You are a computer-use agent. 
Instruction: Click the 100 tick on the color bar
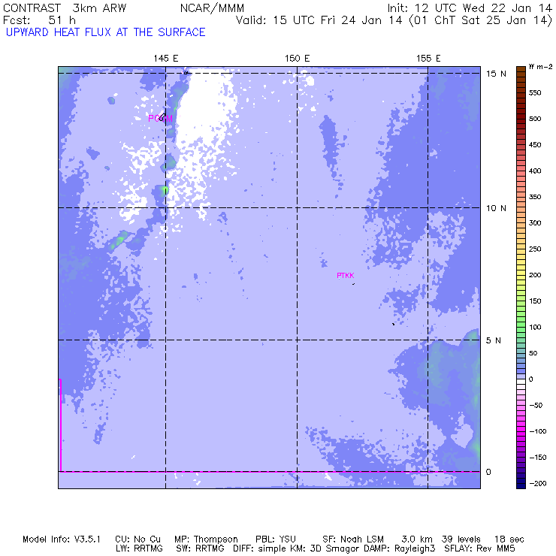click(x=535, y=327)
